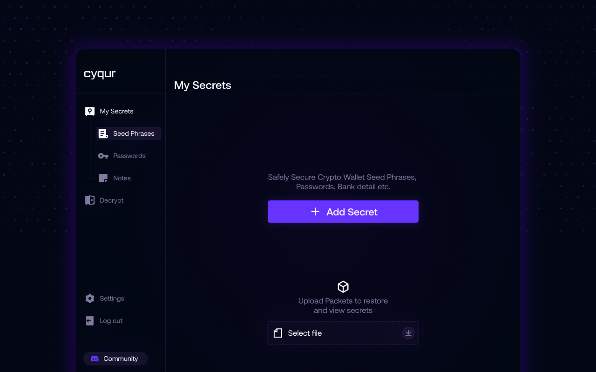Open the Notes section in the sidebar

click(122, 178)
